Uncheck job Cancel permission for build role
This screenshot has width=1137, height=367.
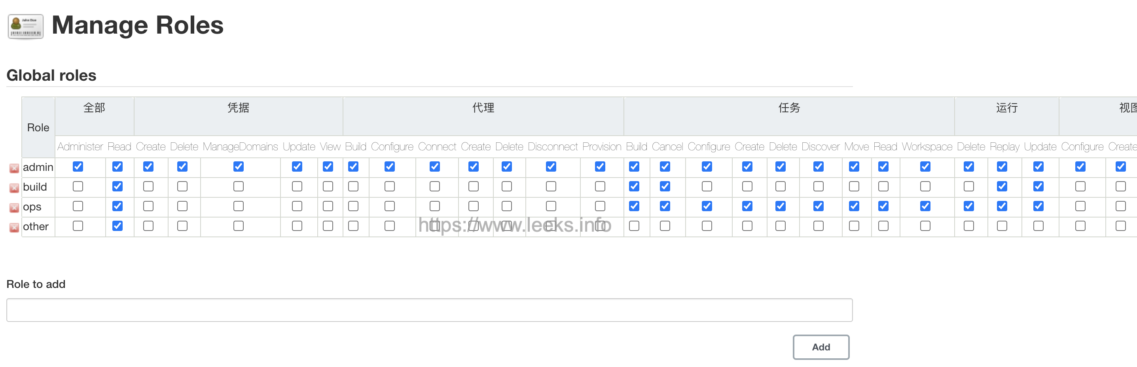[665, 186]
